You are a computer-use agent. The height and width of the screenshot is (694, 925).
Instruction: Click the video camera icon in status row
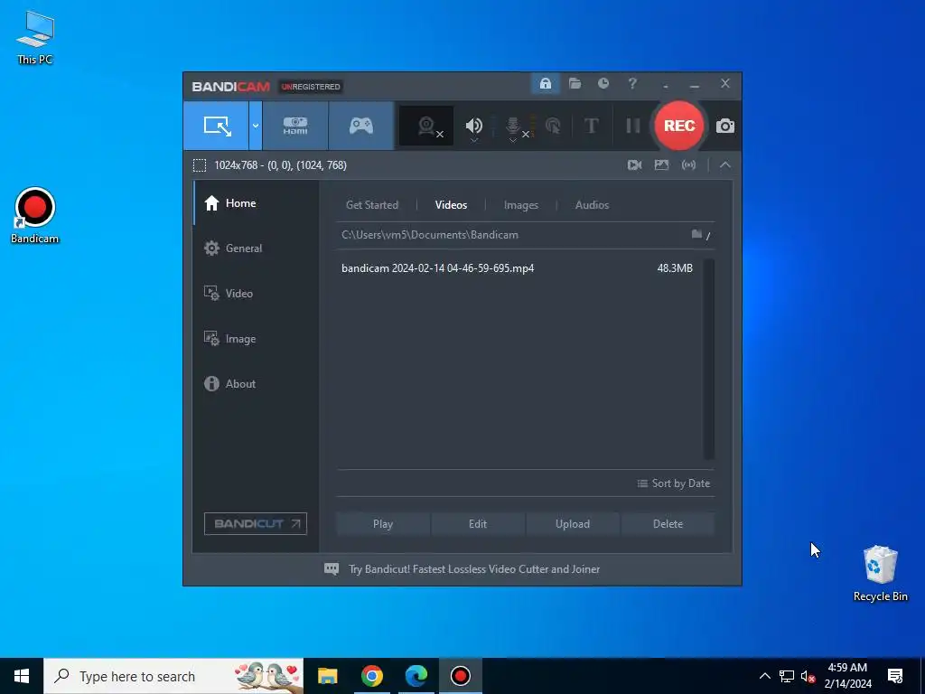(x=635, y=165)
